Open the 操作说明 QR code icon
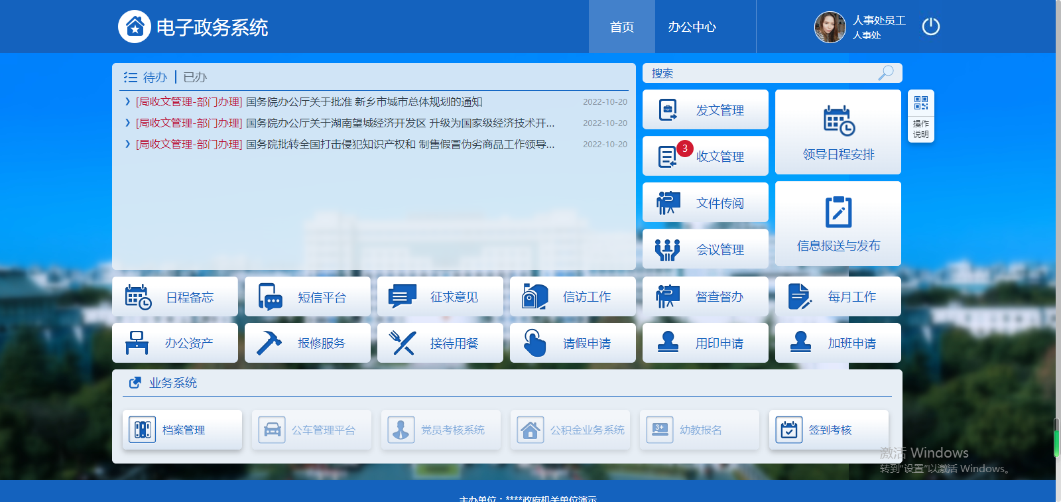This screenshot has width=1061, height=502. [921, 103]
